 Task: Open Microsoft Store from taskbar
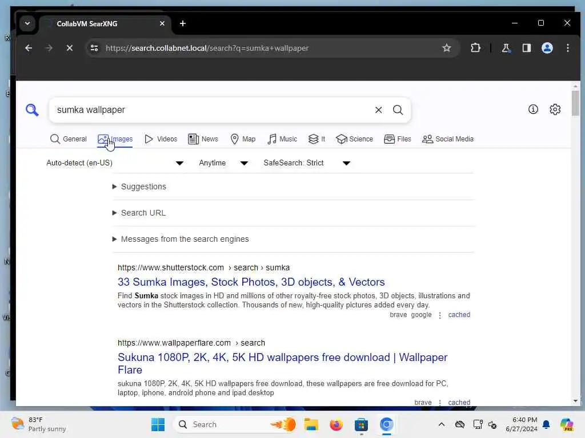[361, 424]
